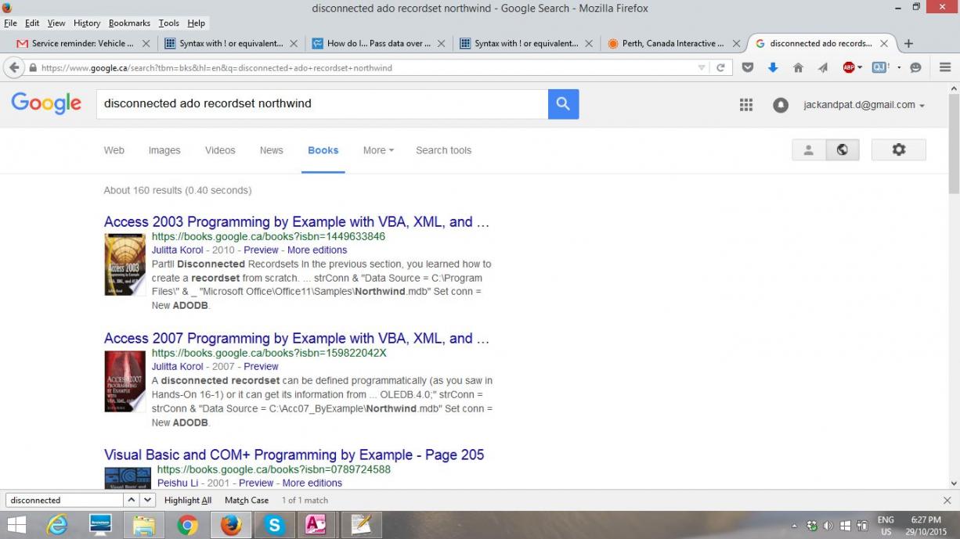
Task: Click the Adblock Plus icon
Action: pyautogui.click(x=849, y=68)
